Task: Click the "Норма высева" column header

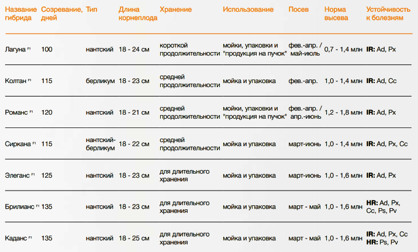Action: pos(336,14)
